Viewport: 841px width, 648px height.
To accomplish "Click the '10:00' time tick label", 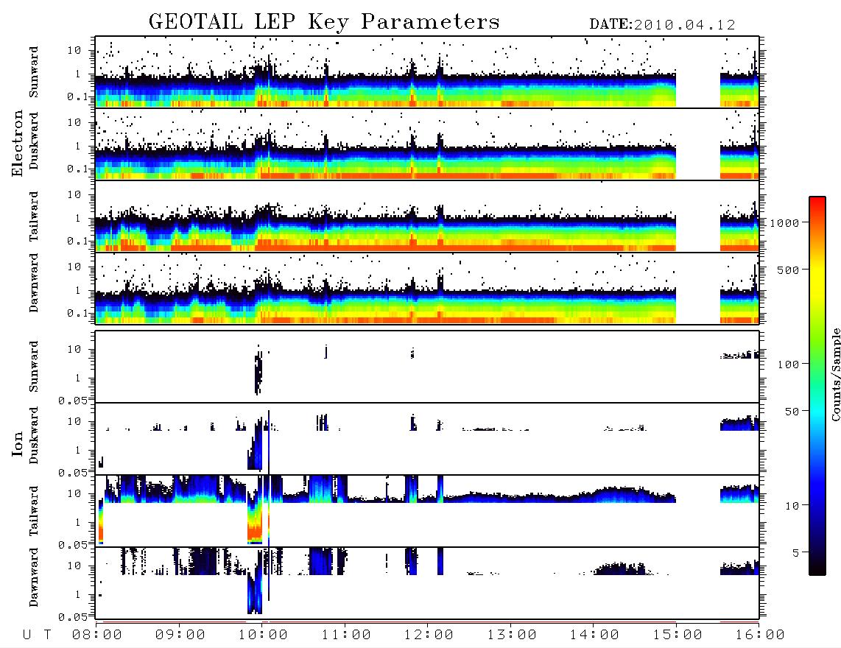I will click(262, 635).
